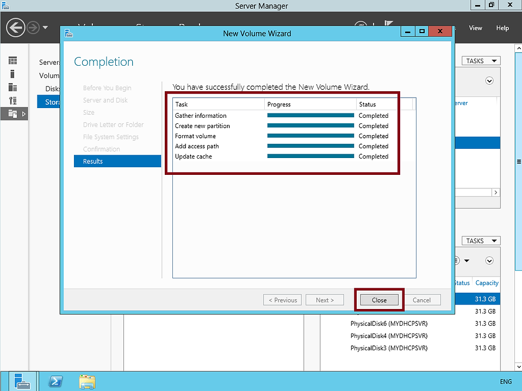Select the Drive Letter or Folder step
Viewport: 522px width, 391px height.
pos(113,125)
